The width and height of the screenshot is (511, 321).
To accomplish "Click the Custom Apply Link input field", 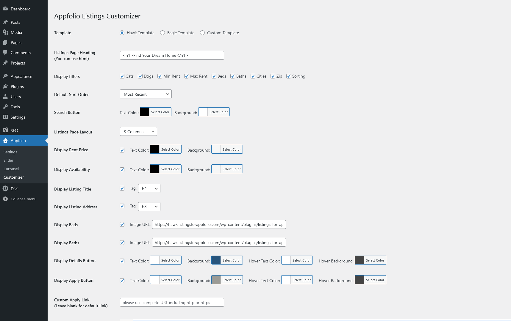I will pos(172,302).
